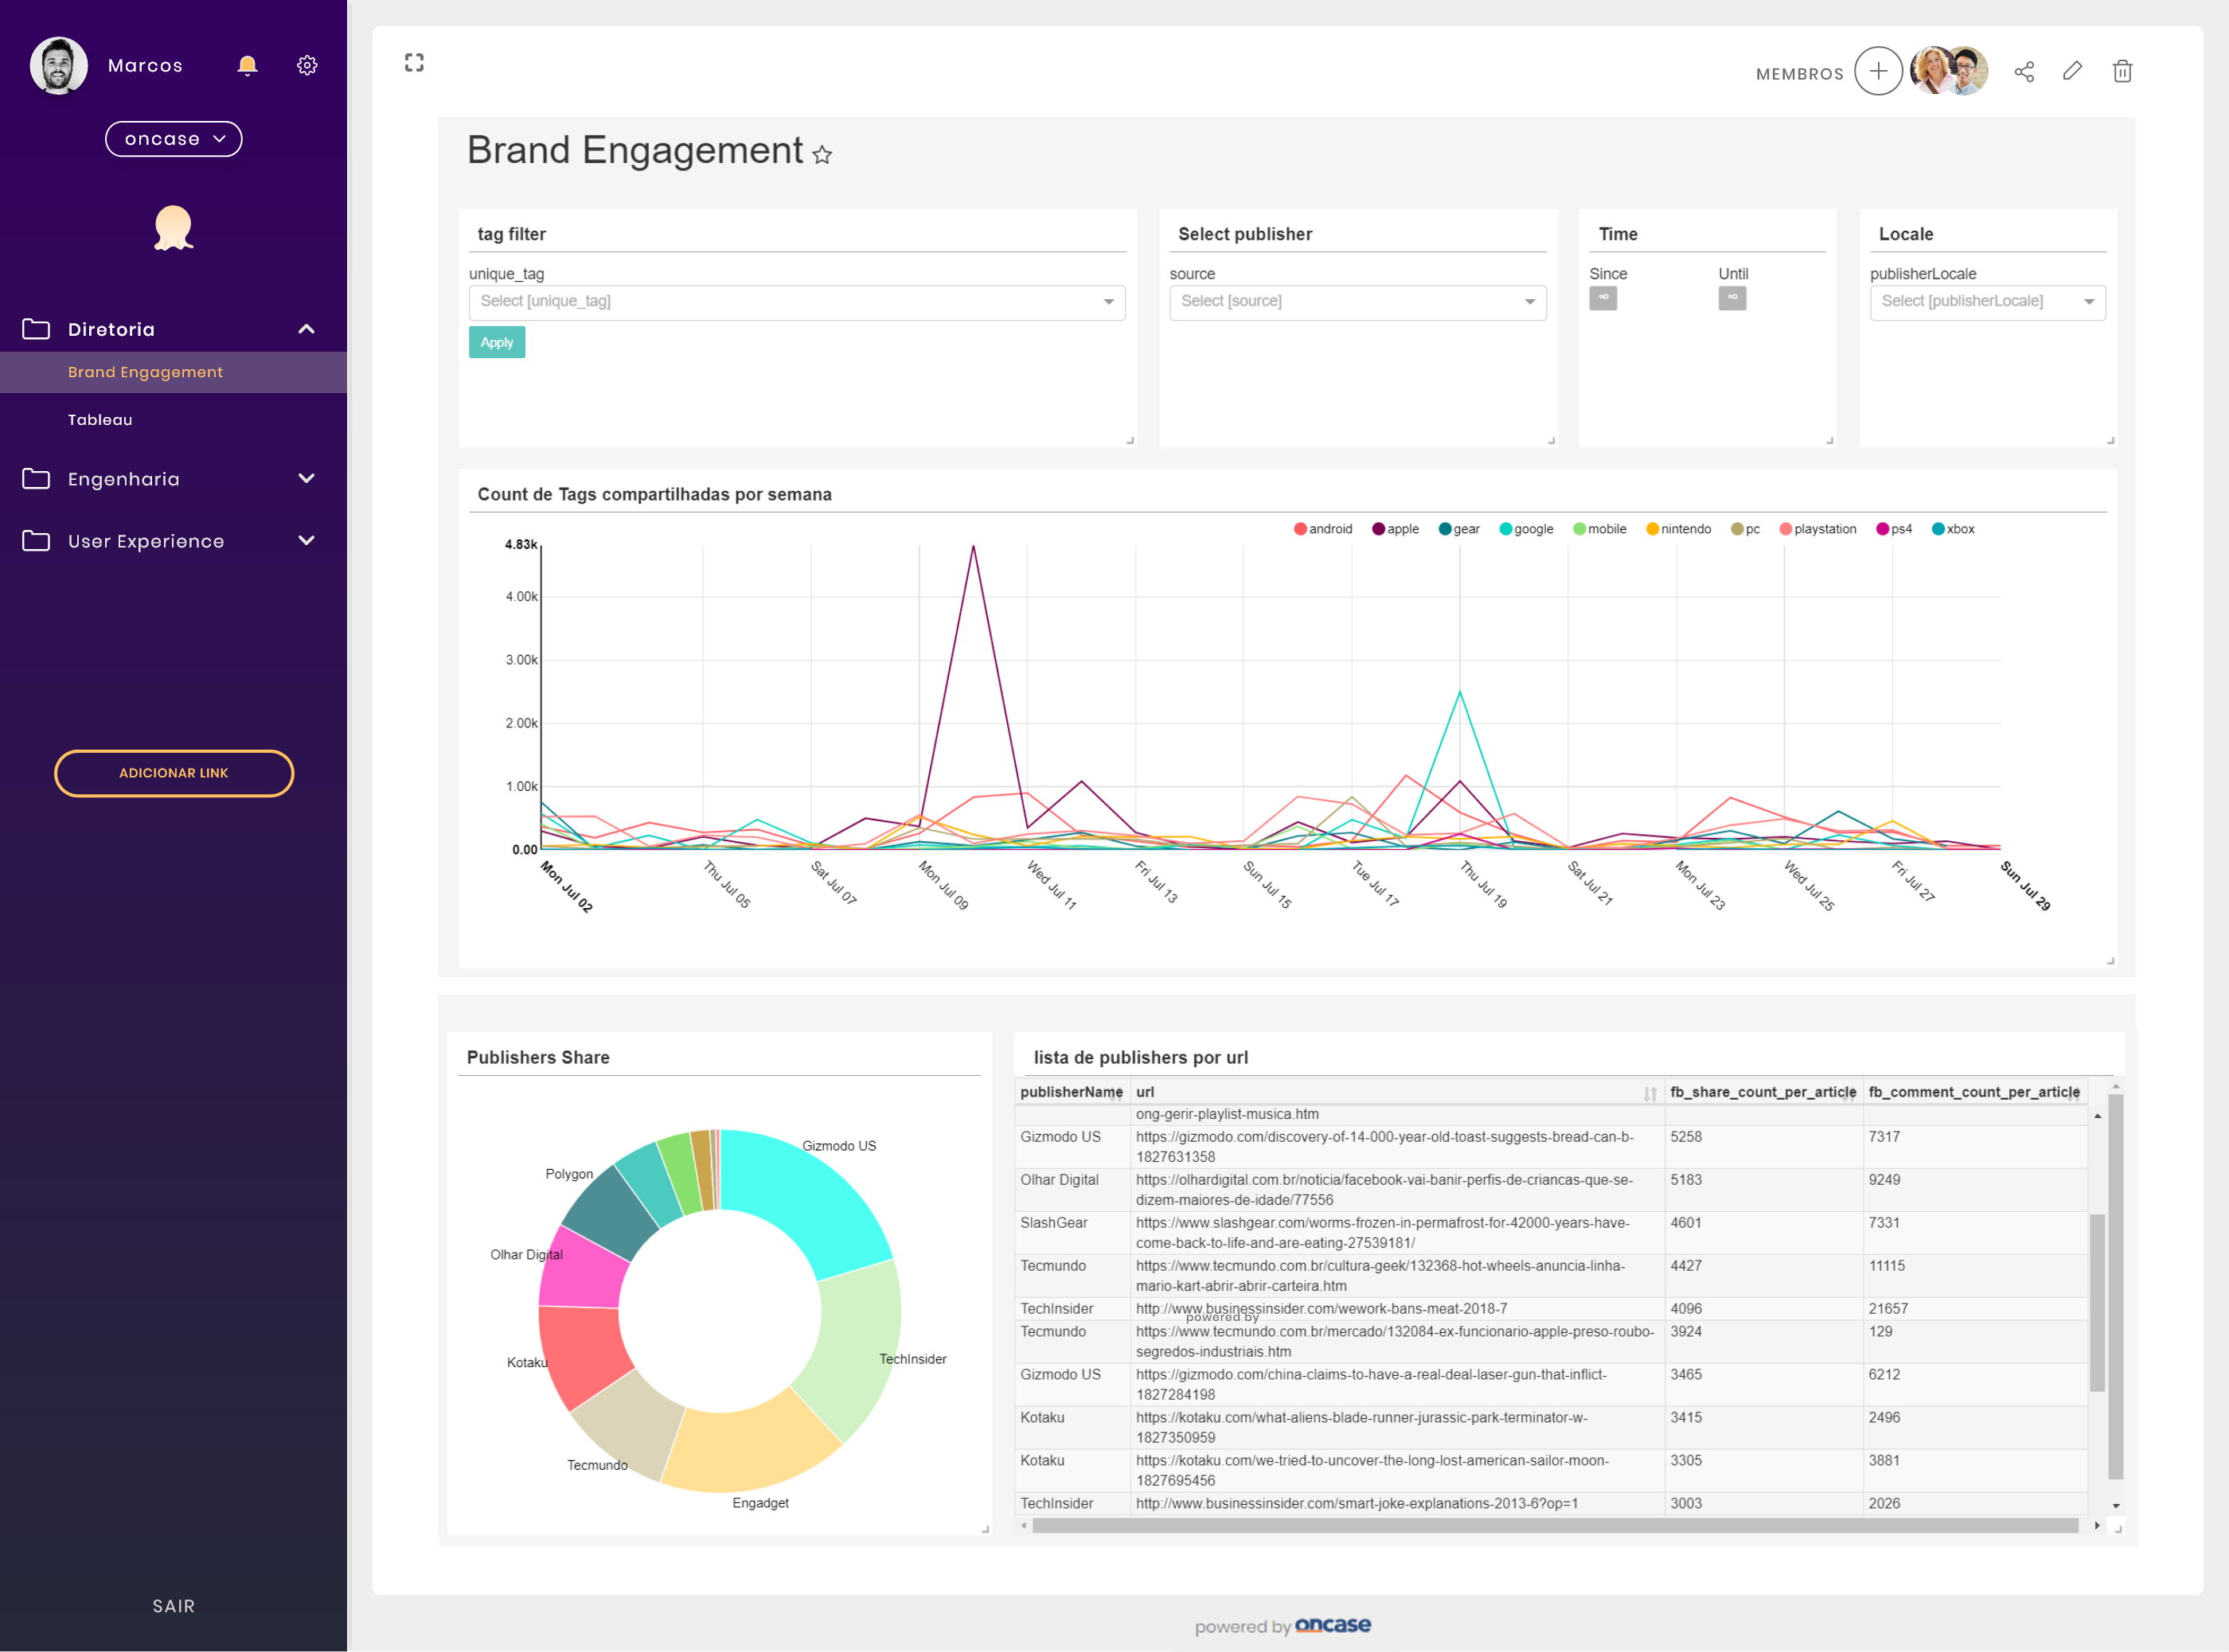
Task: Open Tableau item in sidebar
Action: click(x=100, y=420)
